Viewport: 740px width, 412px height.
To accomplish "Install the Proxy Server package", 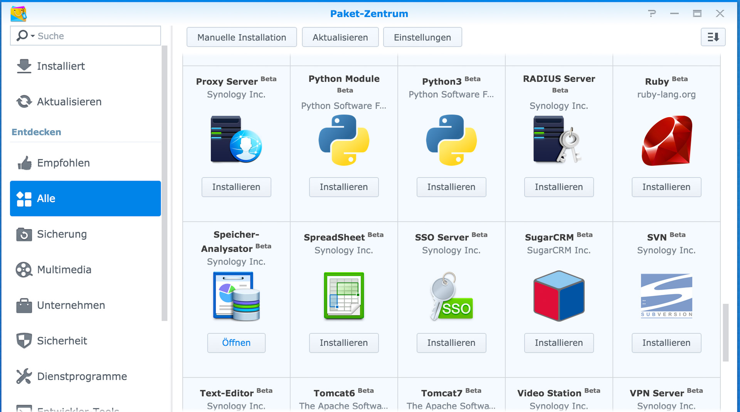I will [236, 187].
